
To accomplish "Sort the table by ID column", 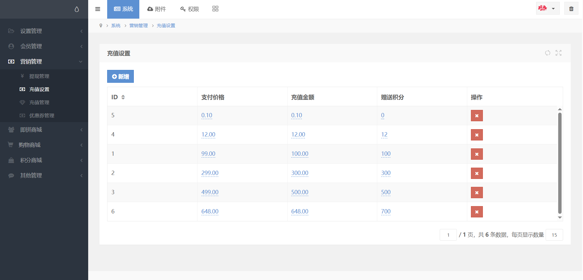I will tap(123, 97).
